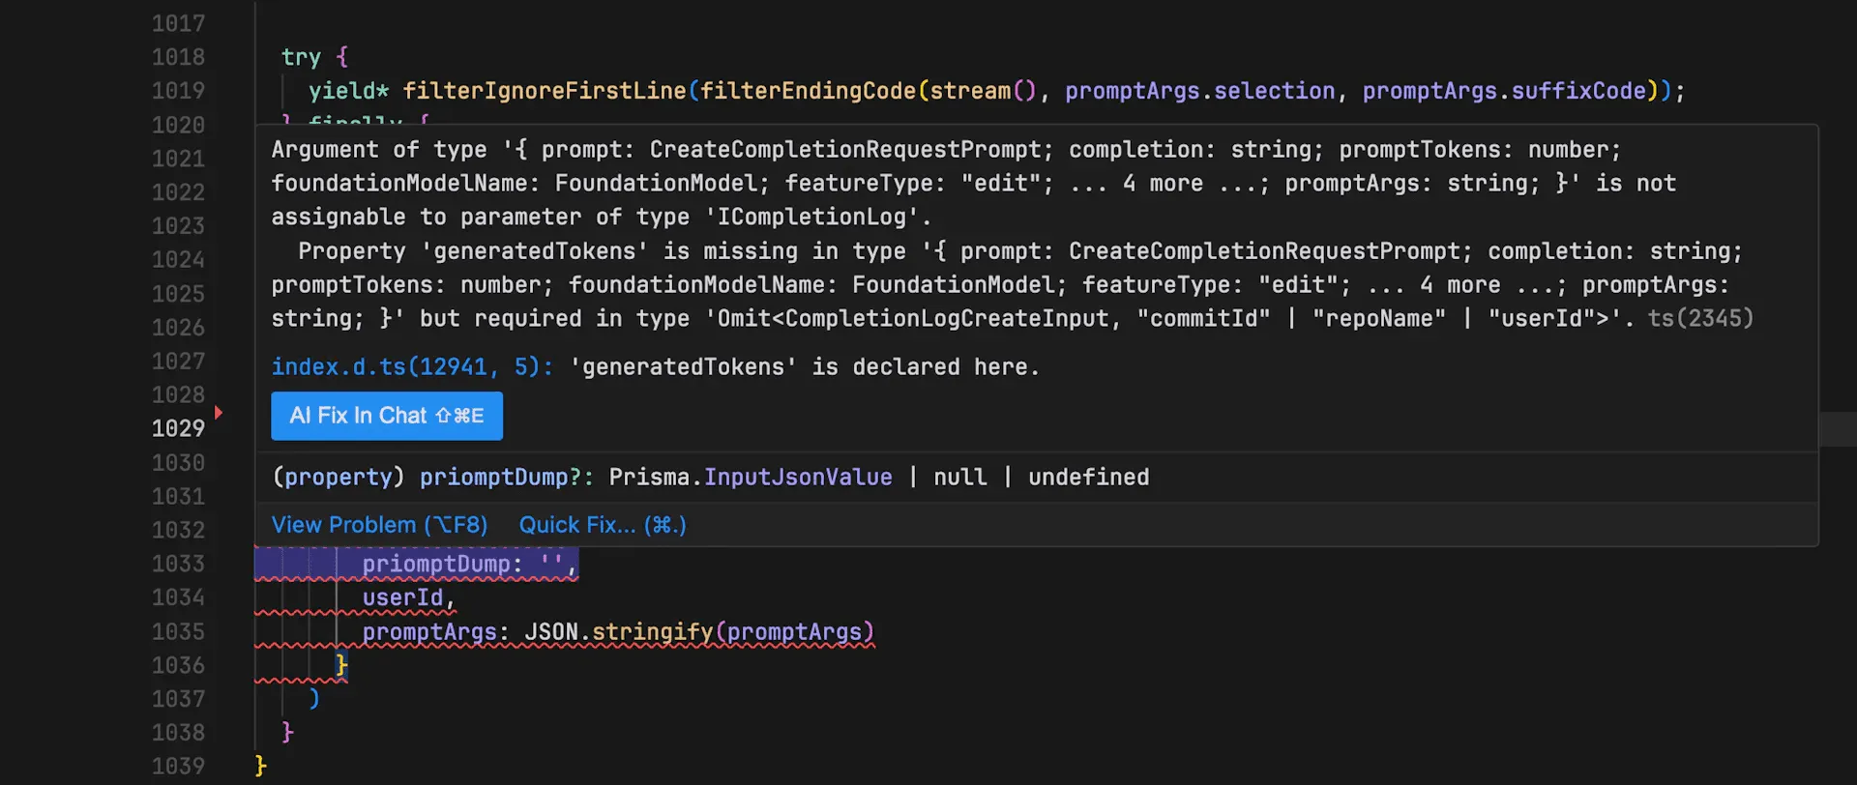Click the red arrow marker beside line 1029

[219, 414]
